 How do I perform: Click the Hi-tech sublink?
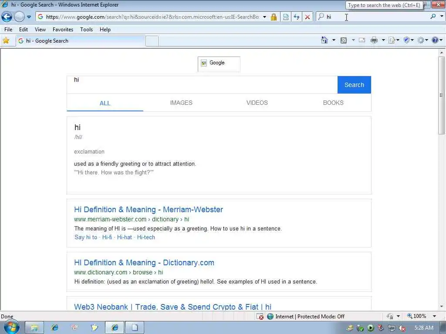(146, 237)
